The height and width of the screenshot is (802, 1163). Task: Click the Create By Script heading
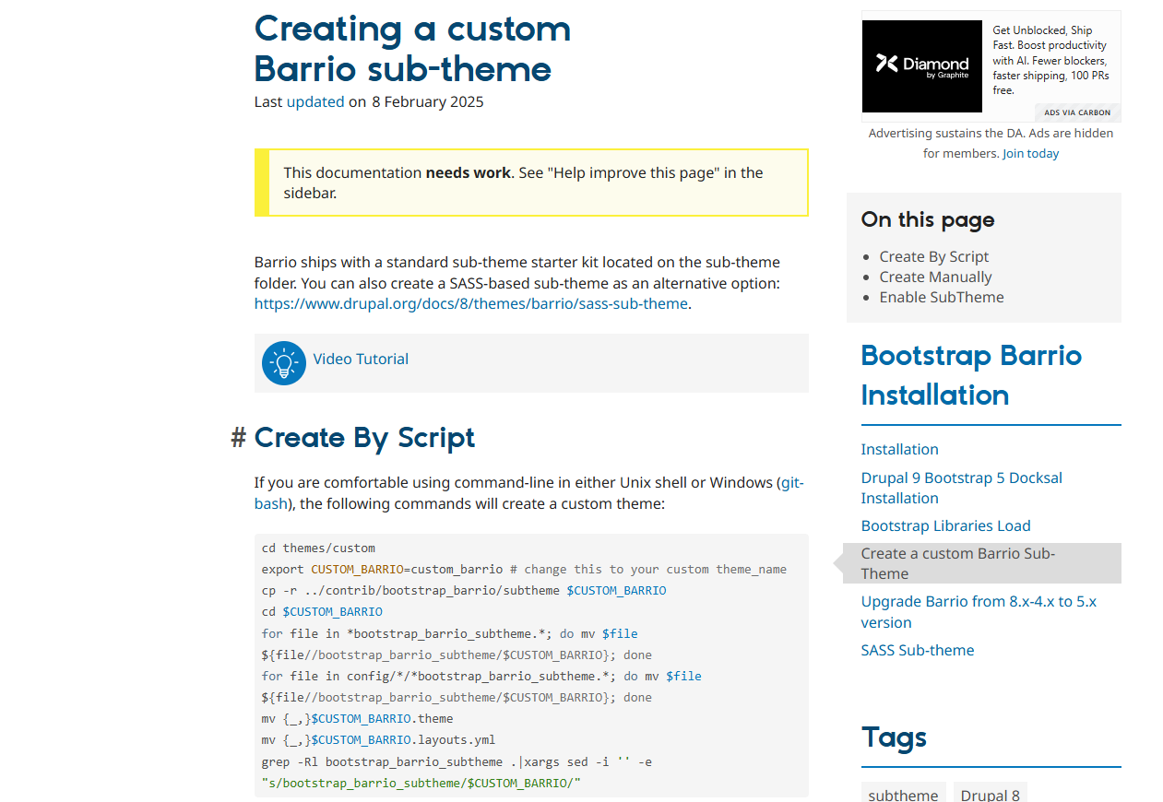point(365,438)
